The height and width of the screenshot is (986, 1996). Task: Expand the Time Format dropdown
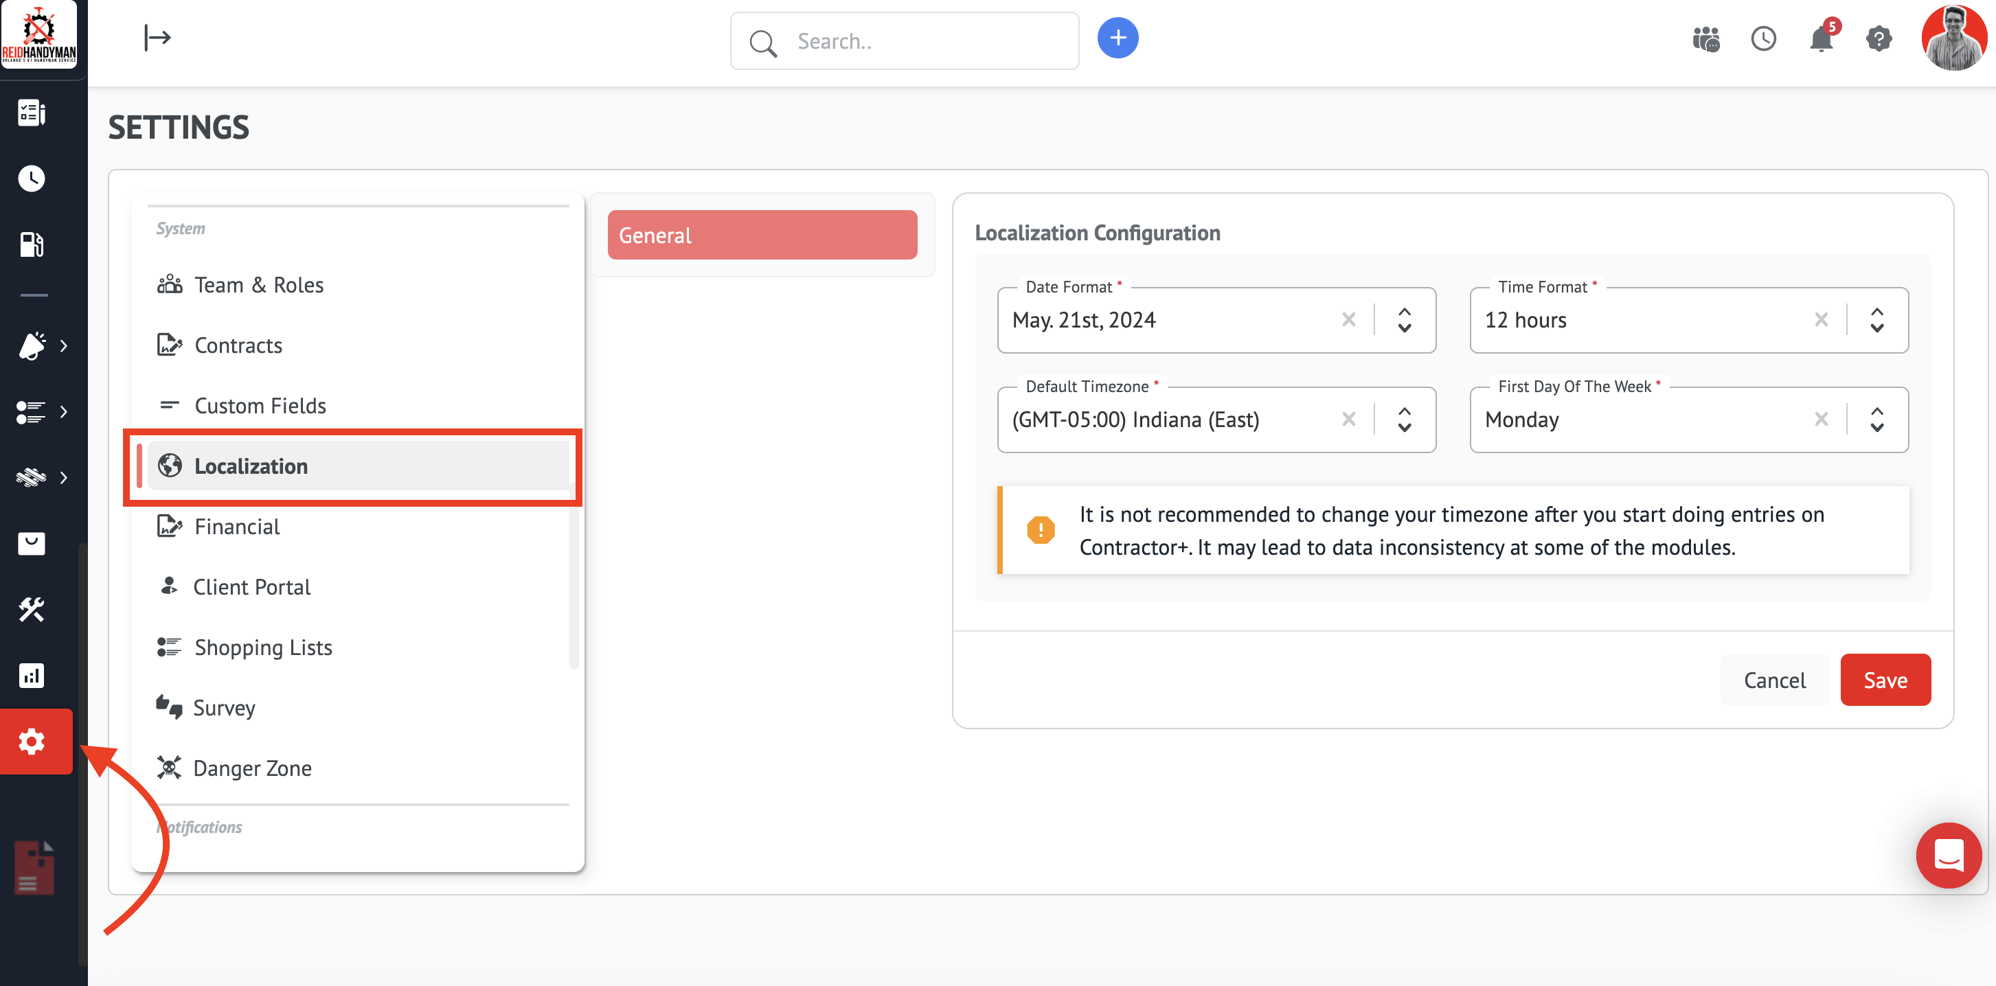point(1876,320)
